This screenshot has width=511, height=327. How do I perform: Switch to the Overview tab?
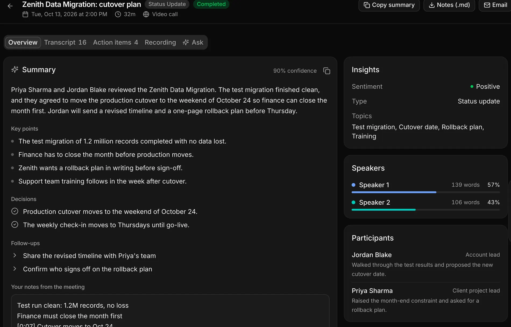pos(23,42)
